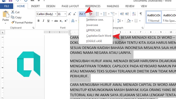Viewport: 176px width, 99px height.
Task: Switch to the VIEW tab
Action: (144, 6)
